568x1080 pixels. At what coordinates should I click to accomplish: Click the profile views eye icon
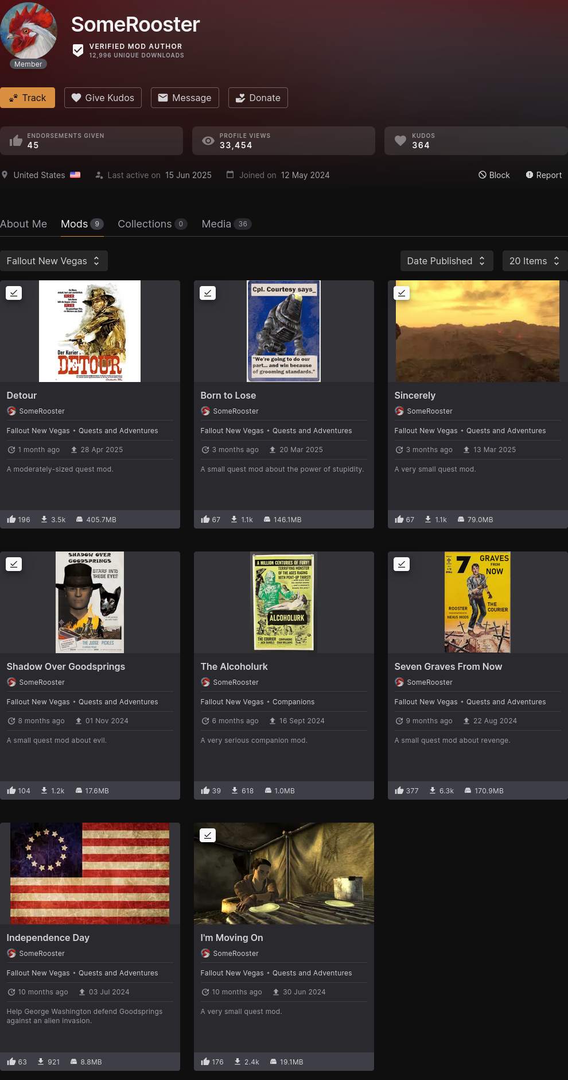pos(208,141)
